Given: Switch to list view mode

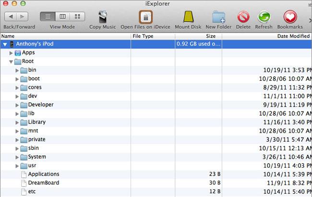Looking at the screenshot, I should tap(48, 16).
